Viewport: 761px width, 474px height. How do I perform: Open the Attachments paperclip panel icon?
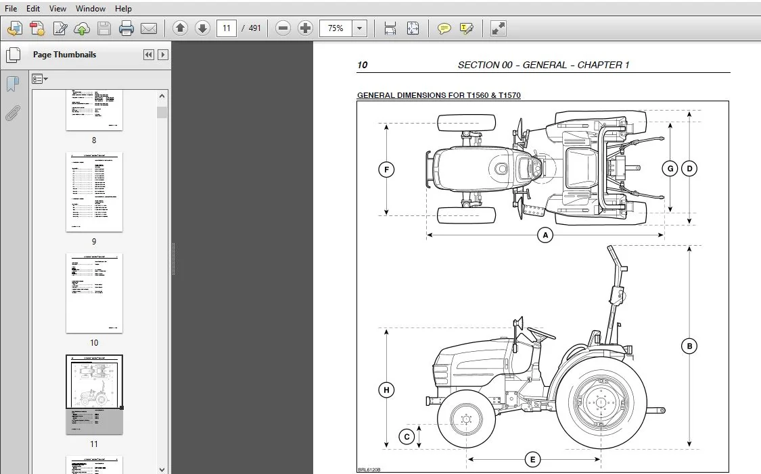point(13,113)
